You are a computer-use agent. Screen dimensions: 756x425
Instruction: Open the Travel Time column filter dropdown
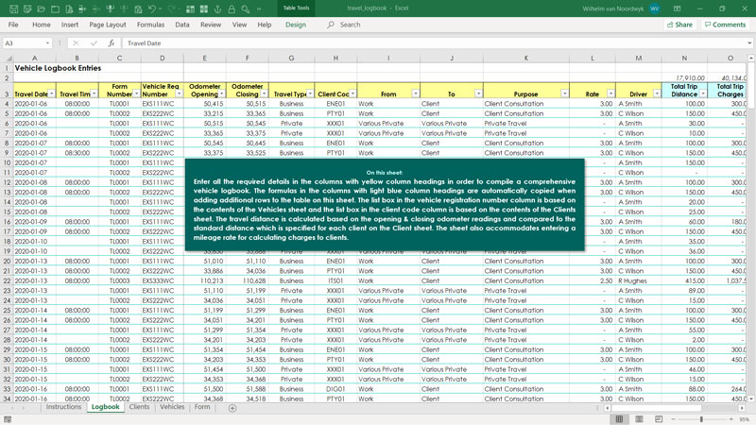94,93
